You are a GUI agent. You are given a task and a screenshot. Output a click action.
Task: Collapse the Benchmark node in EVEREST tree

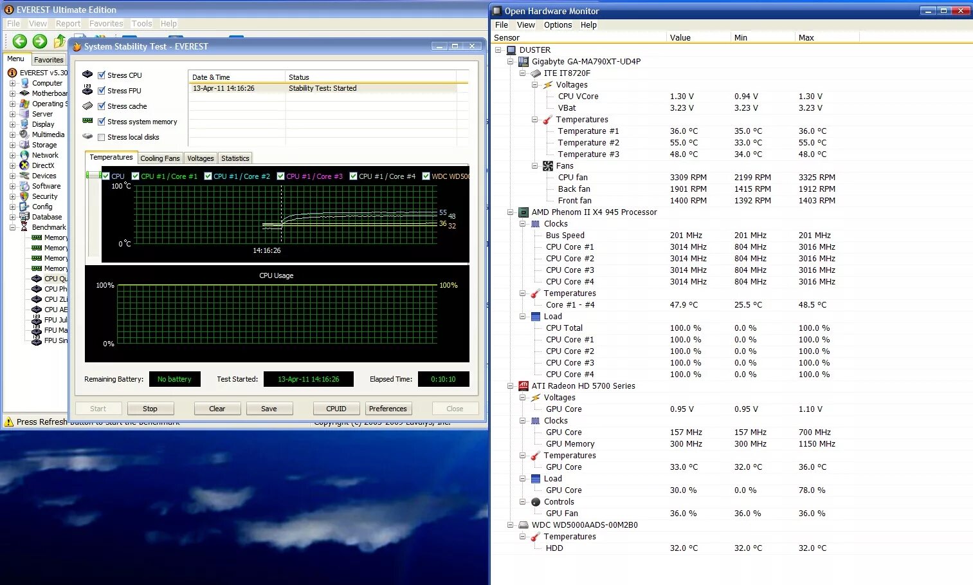coord(12,227)
